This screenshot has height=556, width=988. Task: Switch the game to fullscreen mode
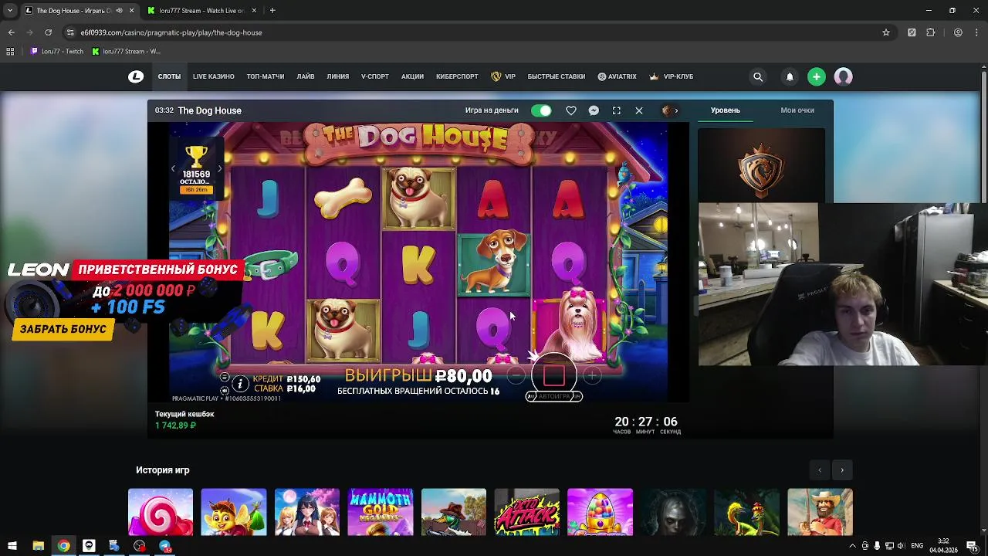pyautogui.click(x=617, y=110)
